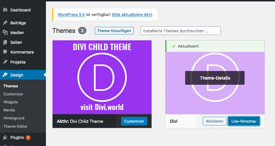Click the Projekte pin icon

(x=5, y=62)
